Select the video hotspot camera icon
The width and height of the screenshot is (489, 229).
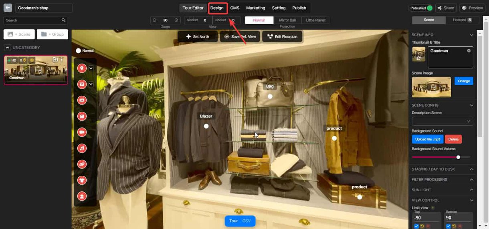82,132
